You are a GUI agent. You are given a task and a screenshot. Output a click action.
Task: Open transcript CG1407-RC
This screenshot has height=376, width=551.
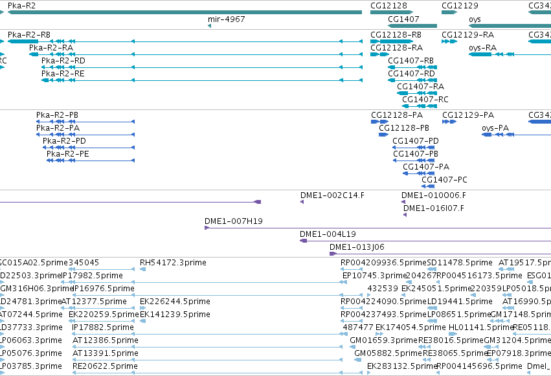click(x=425, y=100)
